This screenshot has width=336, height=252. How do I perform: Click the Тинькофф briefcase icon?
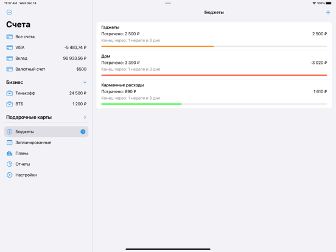pos(9,93)
